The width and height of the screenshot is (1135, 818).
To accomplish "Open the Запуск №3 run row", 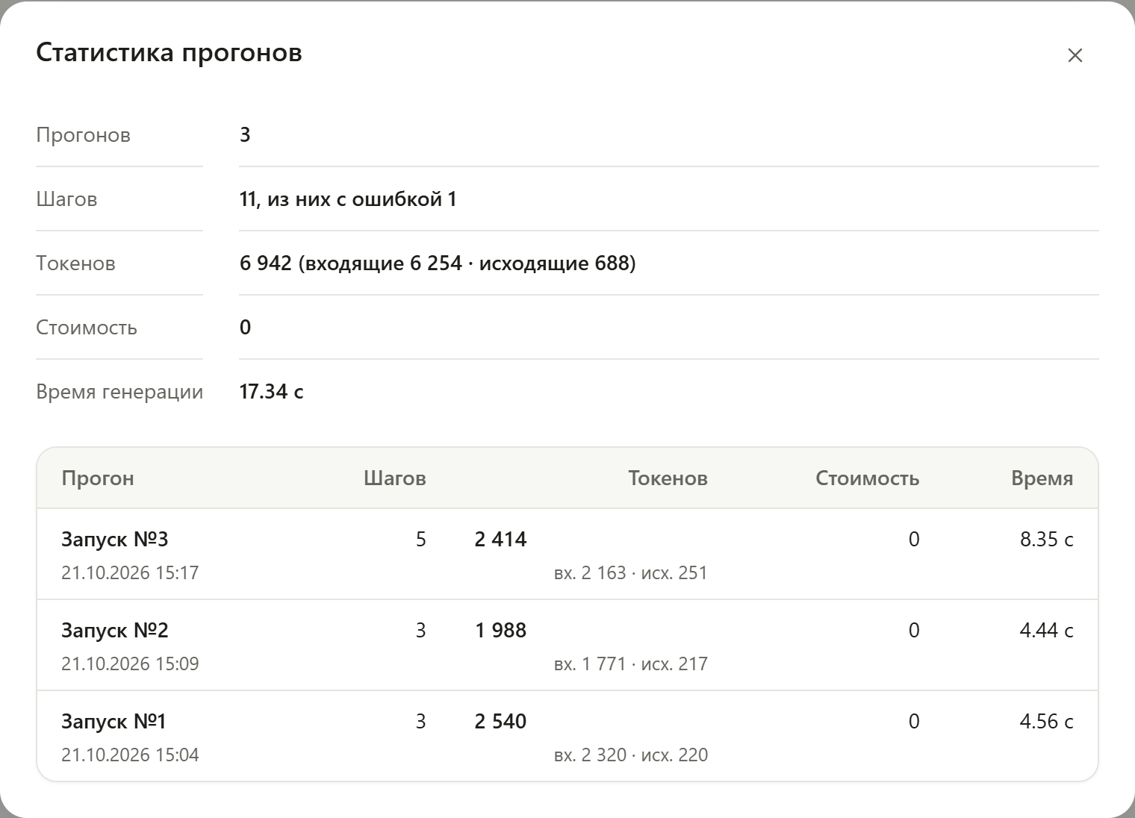I will click(x=567, y=555).
